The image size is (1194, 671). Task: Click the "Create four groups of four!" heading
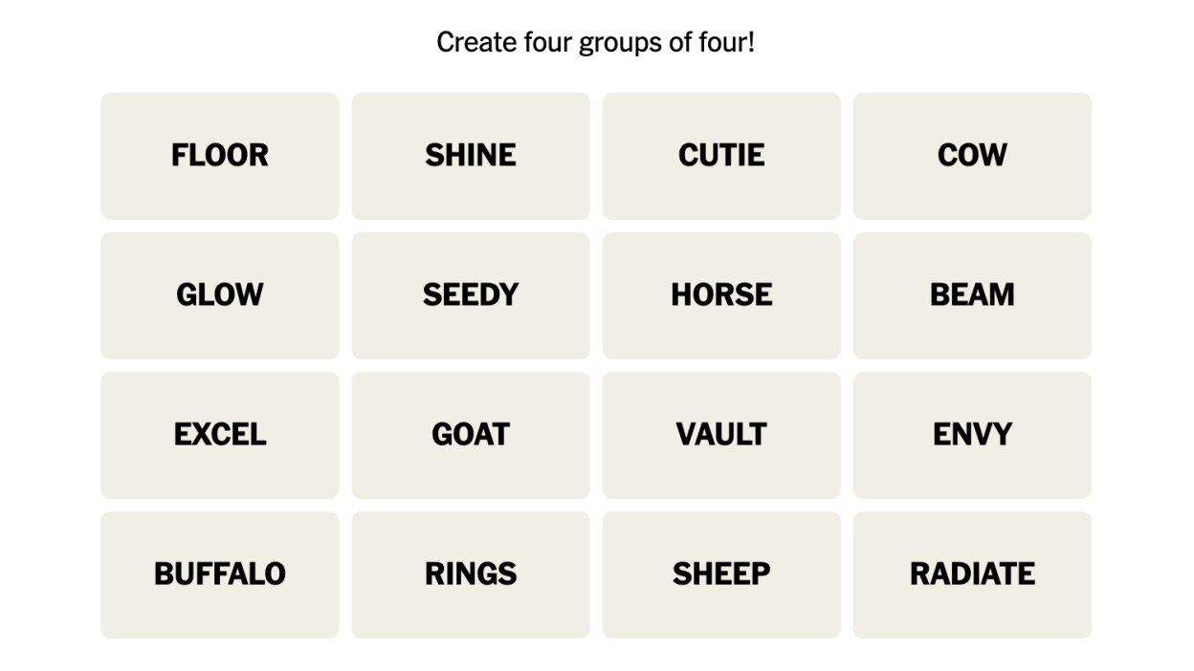pos(595,42)
